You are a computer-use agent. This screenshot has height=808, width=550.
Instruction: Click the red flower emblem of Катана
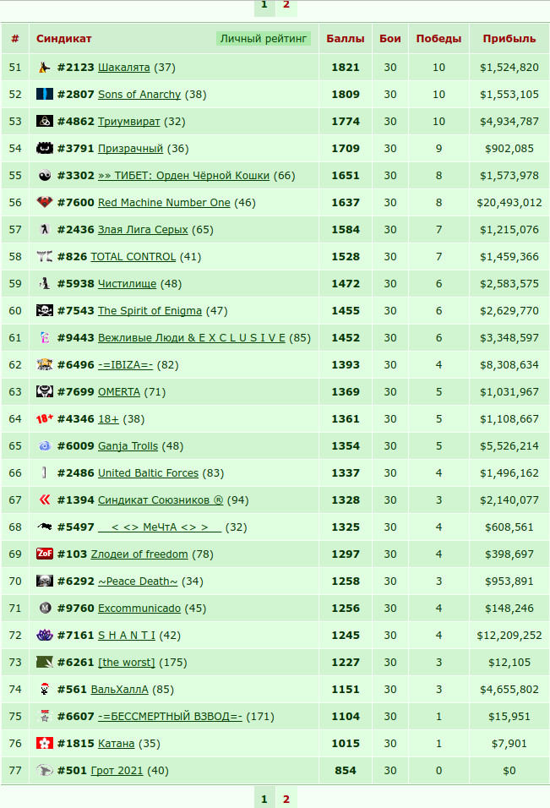coord(45,743)
